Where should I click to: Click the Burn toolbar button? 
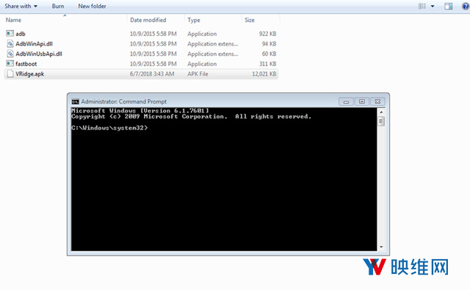pyautogui.click(x=58, y=6)
